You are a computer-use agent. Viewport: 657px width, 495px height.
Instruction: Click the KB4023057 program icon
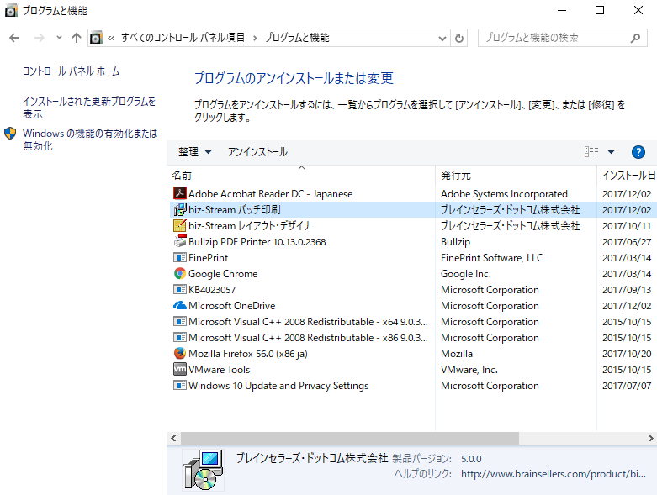tap(180, 289)
